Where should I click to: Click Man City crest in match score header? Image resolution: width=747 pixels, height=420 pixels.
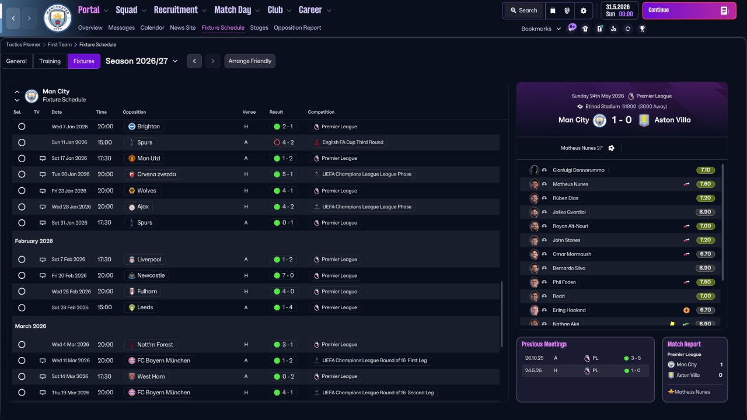[x=599, y=120]
